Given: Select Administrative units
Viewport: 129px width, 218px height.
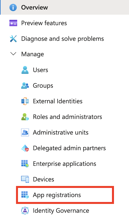Looking at the screenshot, I should pos(61,133).
